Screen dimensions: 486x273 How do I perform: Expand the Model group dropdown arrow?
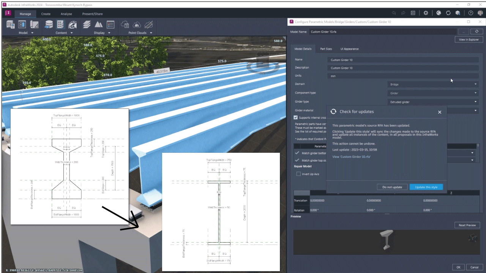pos(32,33)
